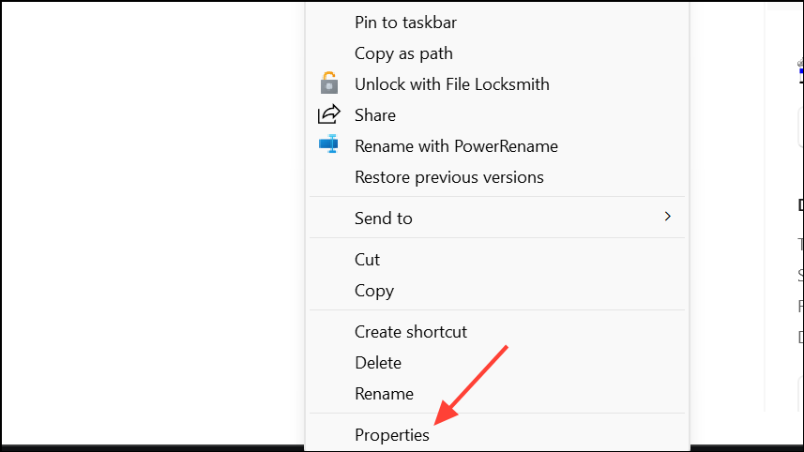Click the PowerRename blue icon

pos(328,145)
